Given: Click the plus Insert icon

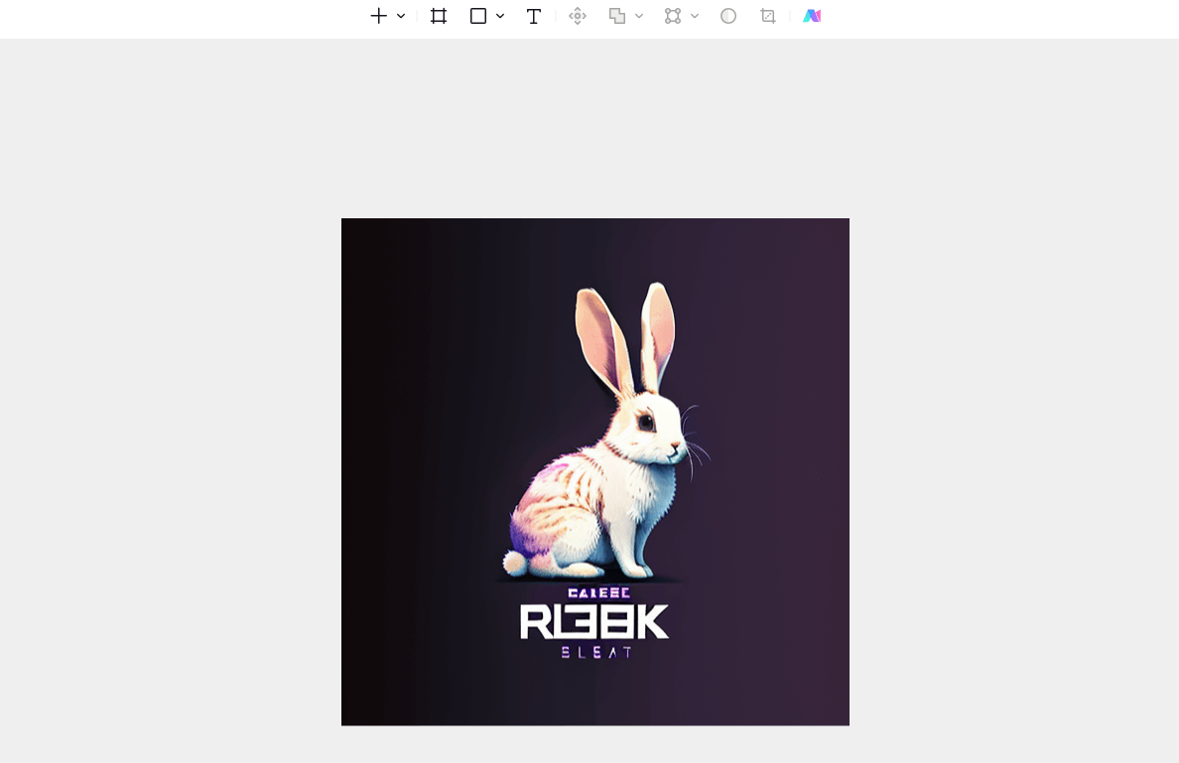Looking at the screenshot, I should click(378, 16).
